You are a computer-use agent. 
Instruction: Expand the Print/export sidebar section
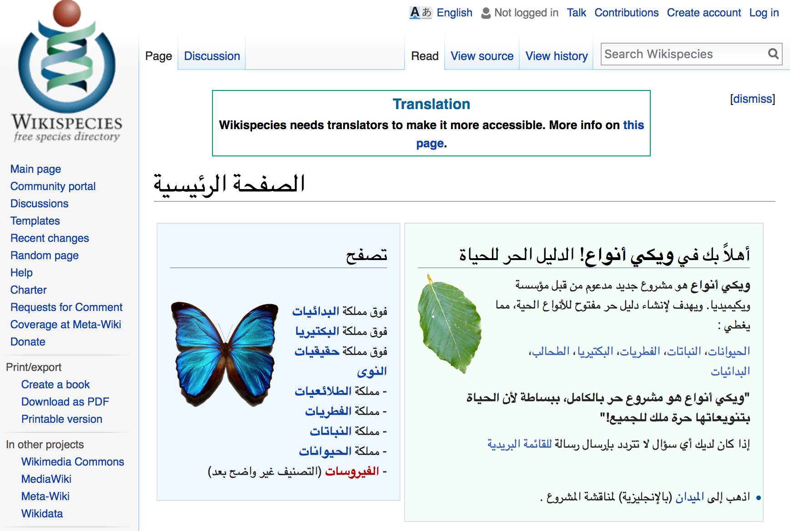coord(34,367)
